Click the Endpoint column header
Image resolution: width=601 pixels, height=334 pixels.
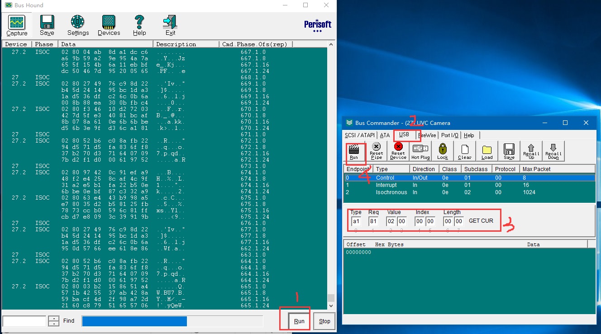click(358, 169)
